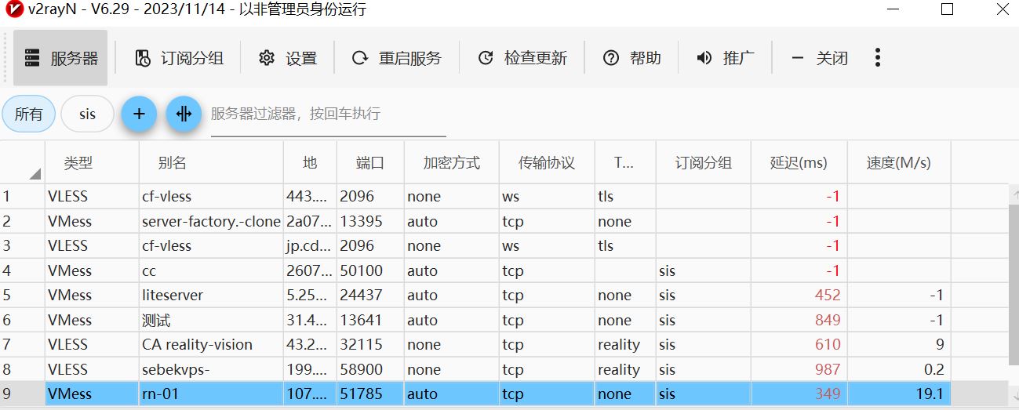The image size is (1019, 410).
Task: Select the 所有 (all) group tab
Action: coord(29,114)
